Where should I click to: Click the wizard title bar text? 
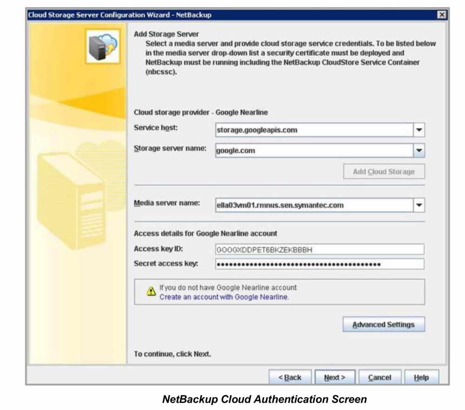coord(120,15)
